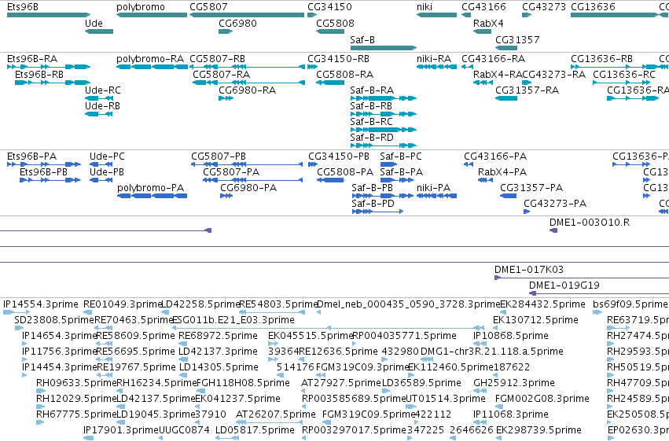Viewport: 669px width, 442px height.
Task: Click the RabX4 gene feature
Action: pyautogui.click(x=482, y=31)
